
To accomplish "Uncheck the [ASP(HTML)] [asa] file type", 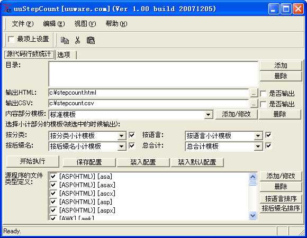I will 53,177.
